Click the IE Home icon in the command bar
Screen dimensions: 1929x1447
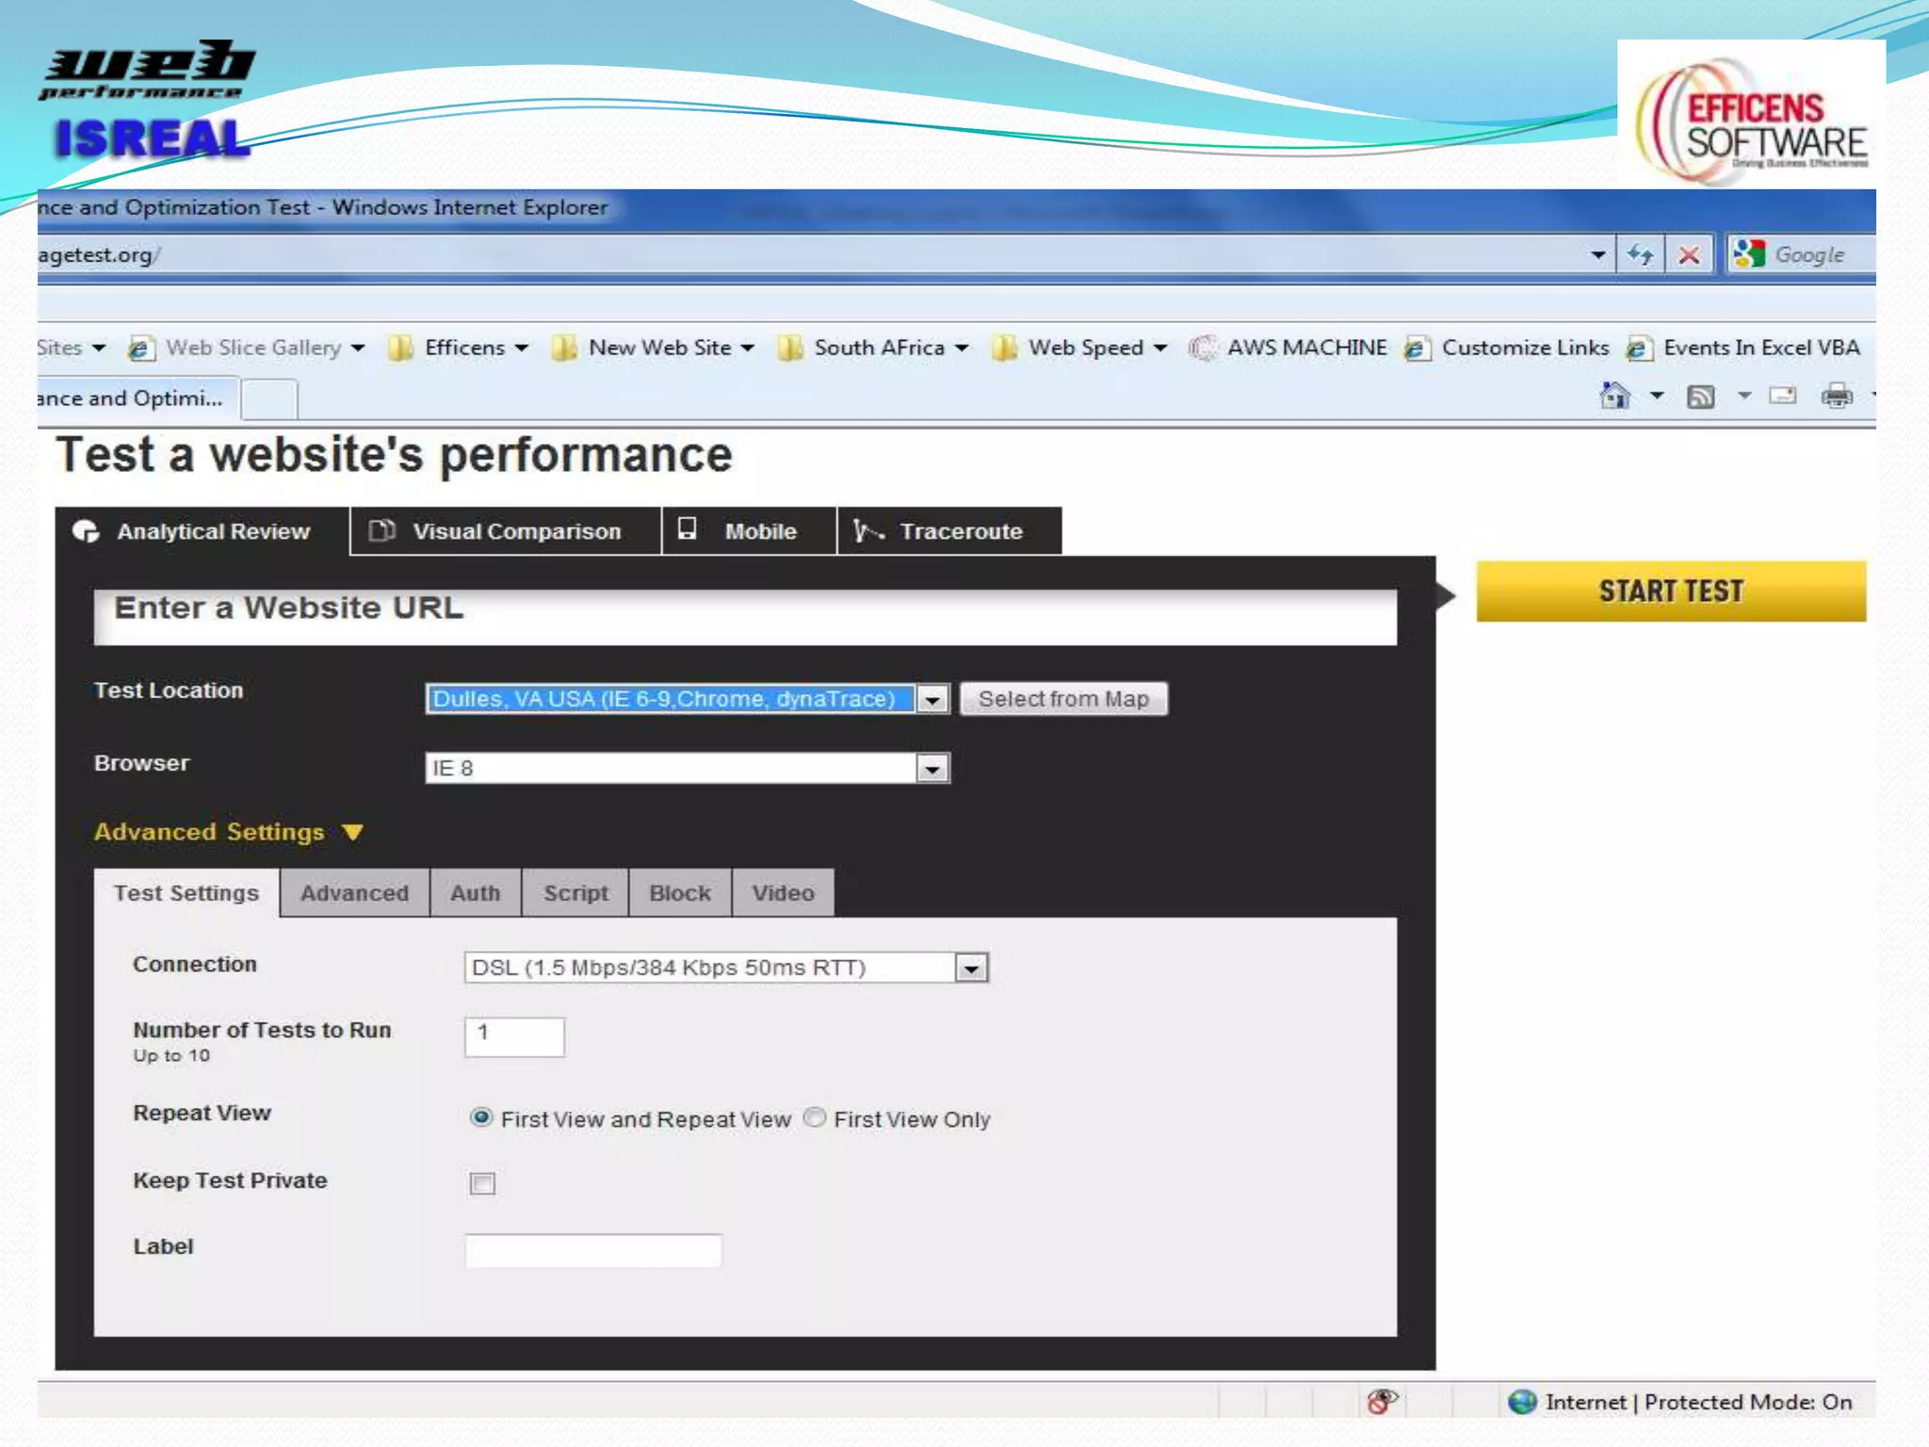coord(1614,396)
